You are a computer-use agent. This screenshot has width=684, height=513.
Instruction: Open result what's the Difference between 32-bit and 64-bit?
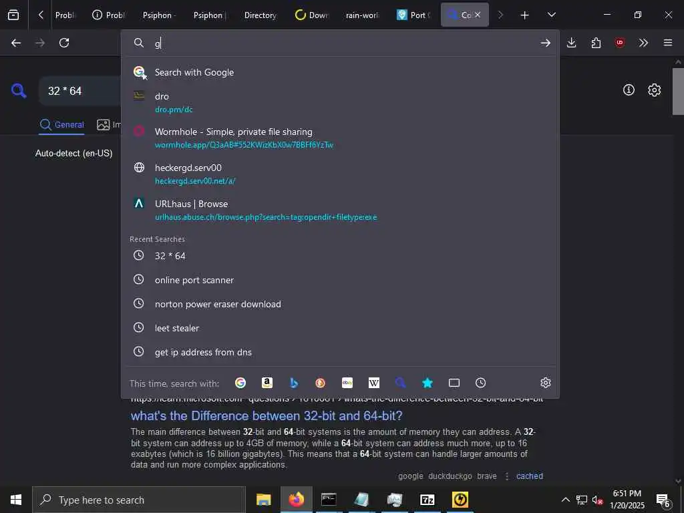coord(267,415)
